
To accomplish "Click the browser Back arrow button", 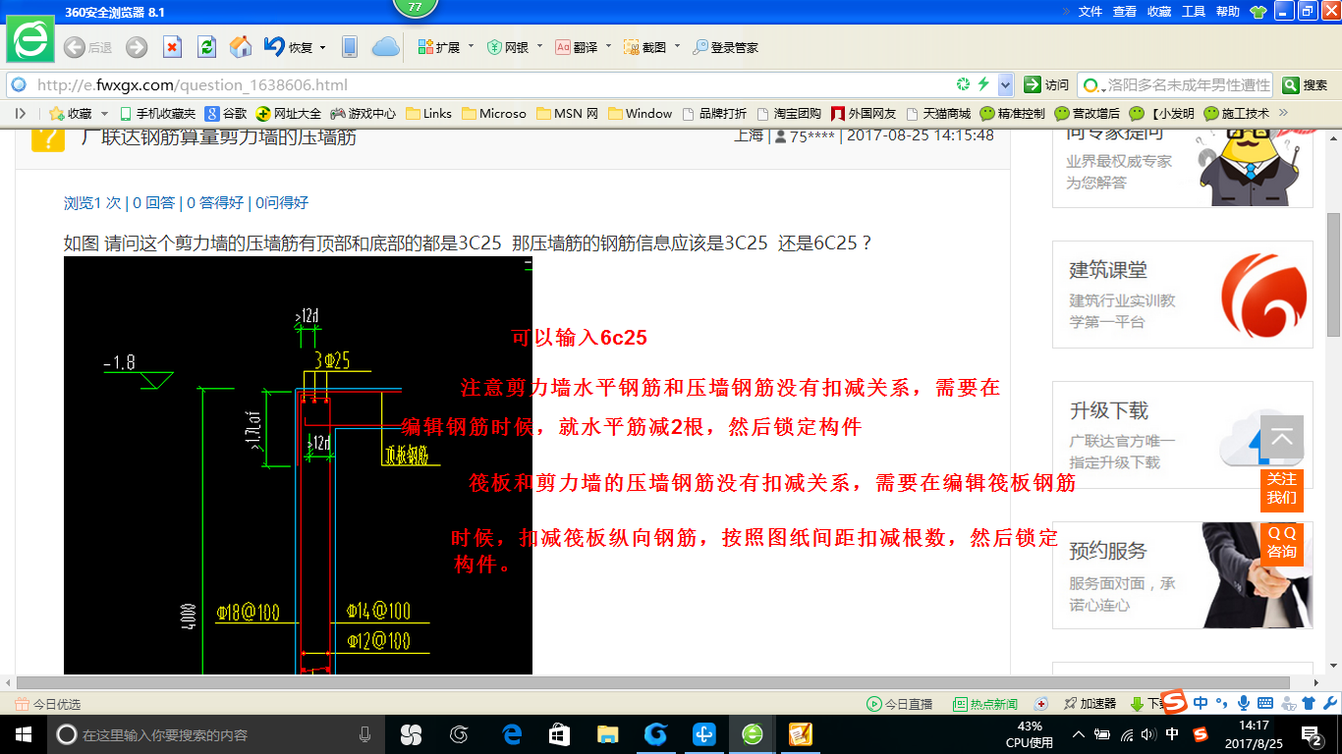I will coord(74,47).
